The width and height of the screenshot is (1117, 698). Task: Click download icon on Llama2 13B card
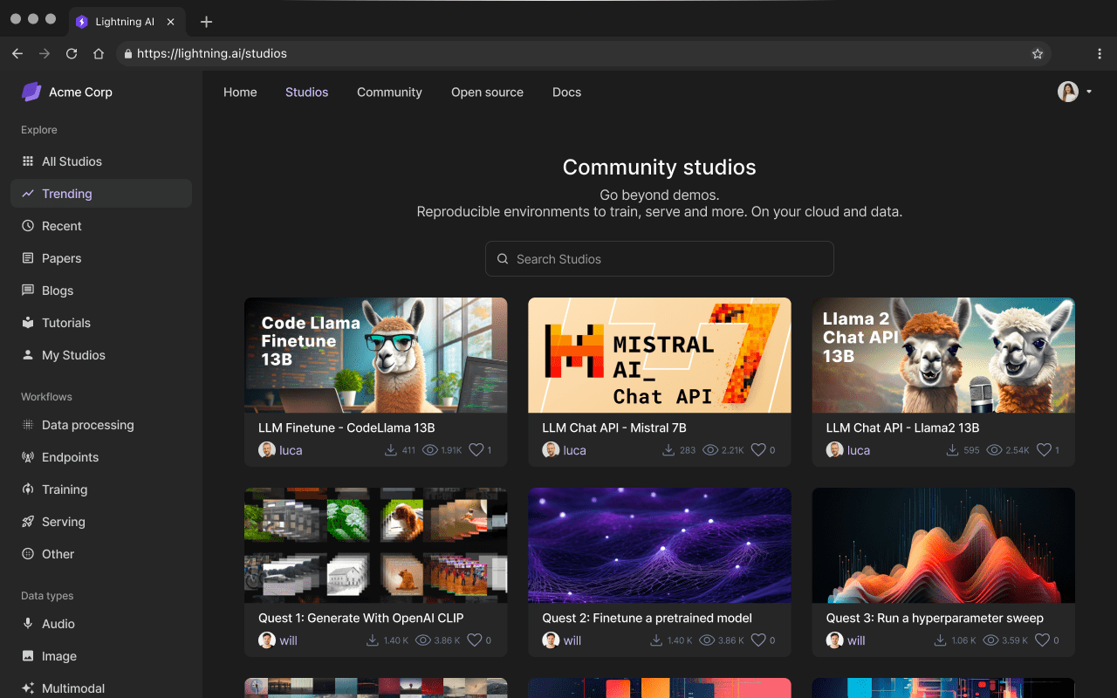[953, 450]
